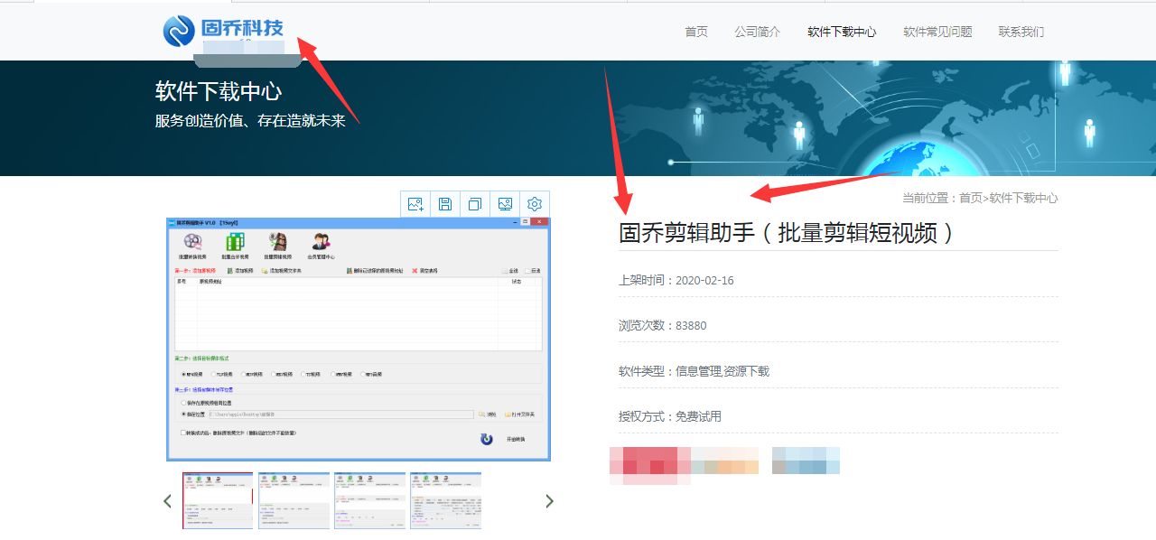Click 软件下载中心 link in the breadcrumb
Screen dimensions: 1156x540
tap(1023, 198)
